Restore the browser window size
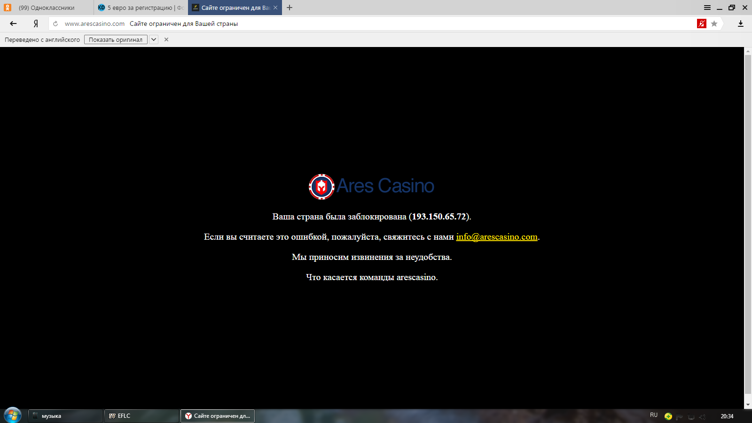752x423 pixels. point(732,8)
